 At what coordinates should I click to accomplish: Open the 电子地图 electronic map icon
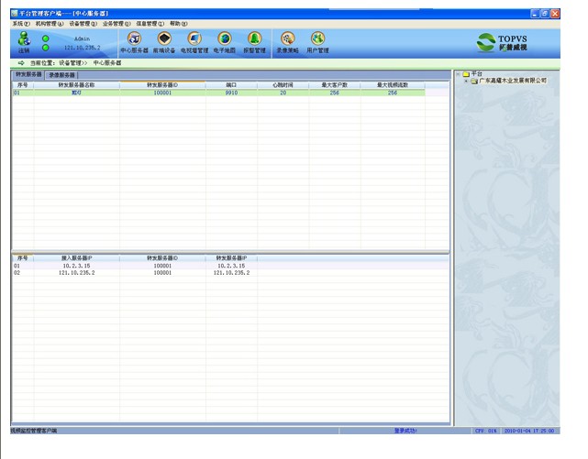(225, 40)
